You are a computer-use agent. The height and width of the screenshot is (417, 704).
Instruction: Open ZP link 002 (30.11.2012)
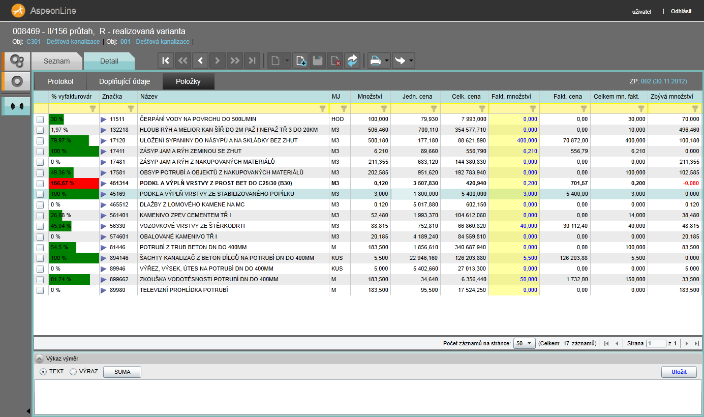664,81
